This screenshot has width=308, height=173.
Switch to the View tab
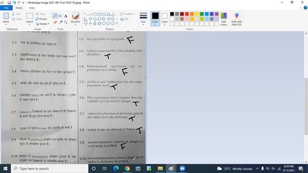point(32,8)
